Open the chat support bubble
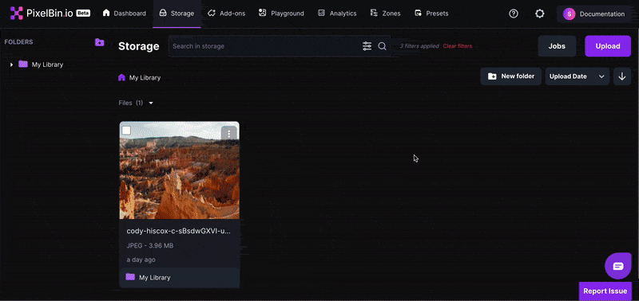 (x=617, y=267)
